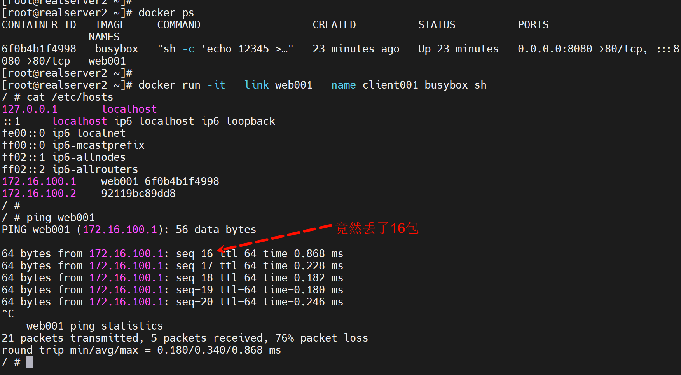Screen dimensions: 681x375
Task: Click the CREATED column header
Action: pyautogui.click(x=334, y=25)
